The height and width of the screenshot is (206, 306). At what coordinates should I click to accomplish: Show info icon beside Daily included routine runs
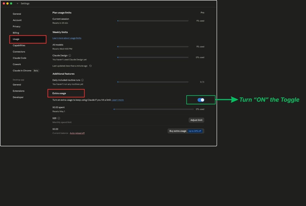tap(82, 80)
